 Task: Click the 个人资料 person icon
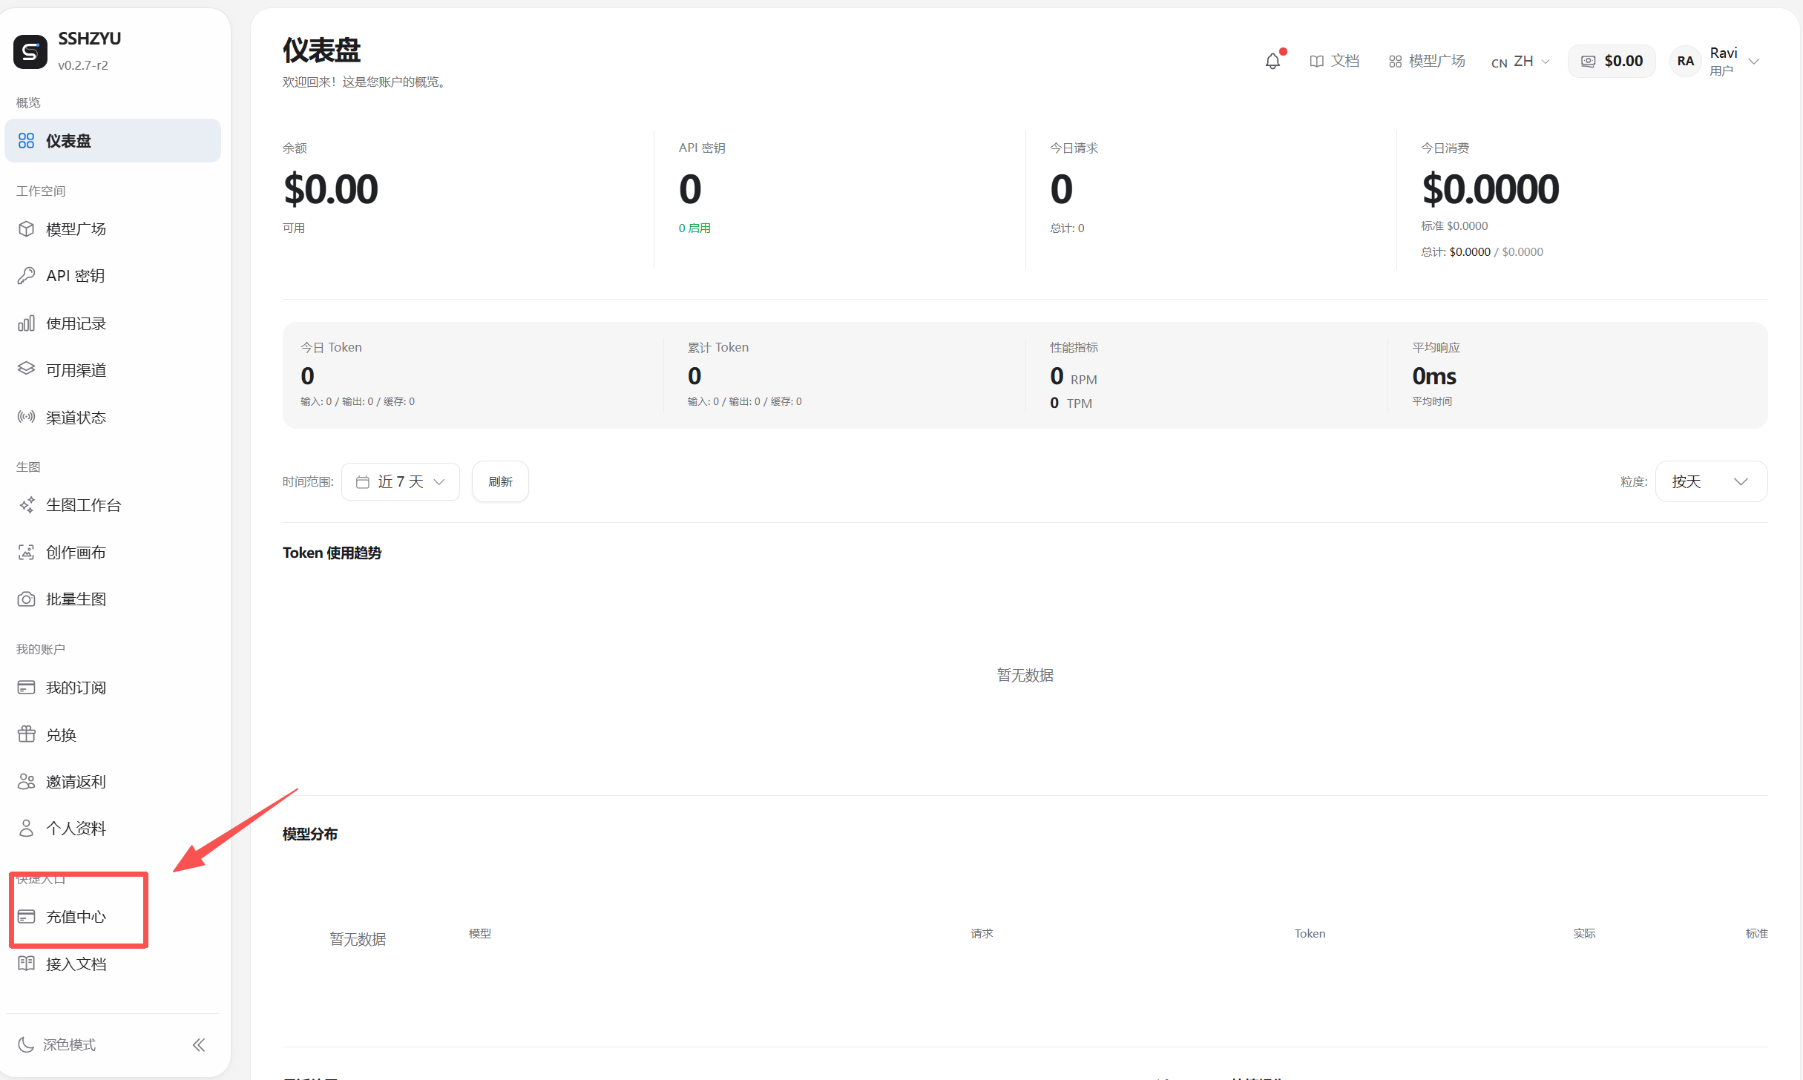[27, 829]
